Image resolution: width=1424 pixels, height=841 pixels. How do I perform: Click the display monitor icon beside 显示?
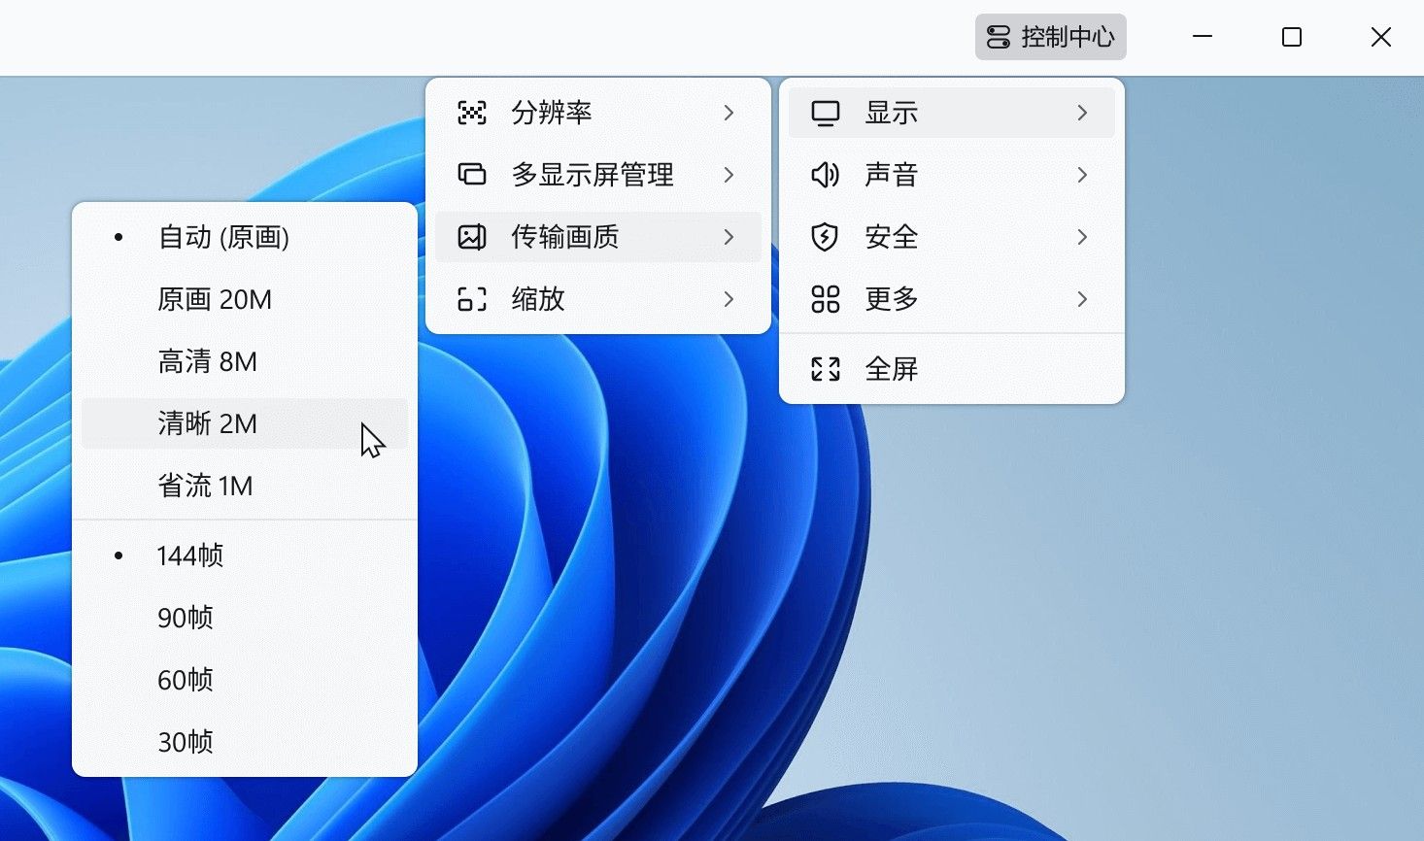coord(825,112)
